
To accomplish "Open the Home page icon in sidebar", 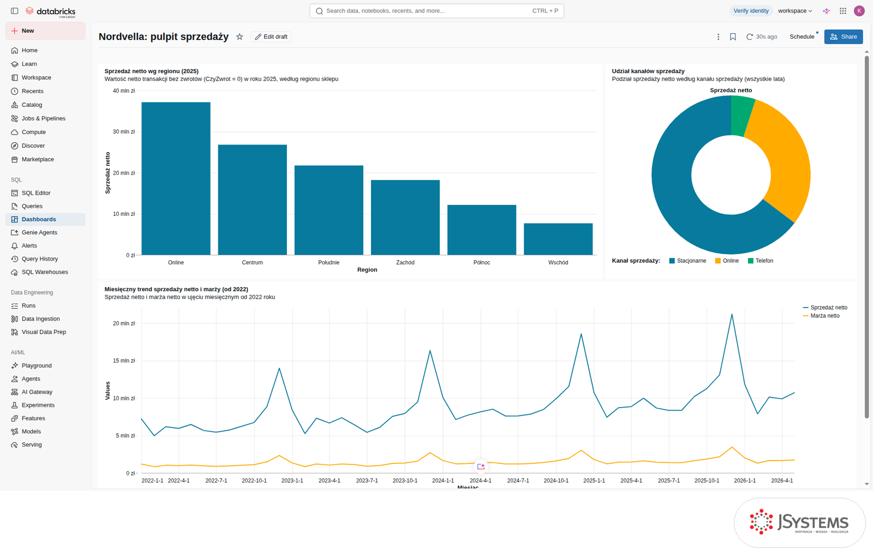I will [15, 50].
